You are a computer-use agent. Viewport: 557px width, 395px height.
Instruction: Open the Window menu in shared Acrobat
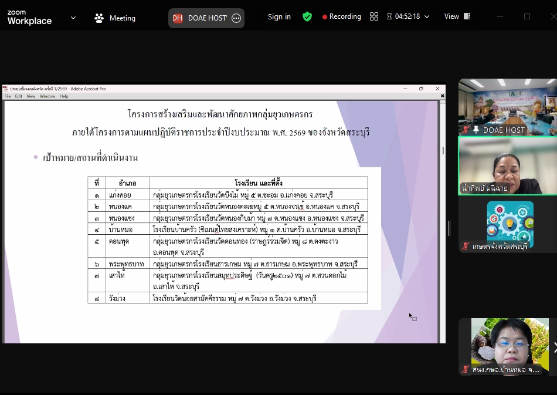47,96
